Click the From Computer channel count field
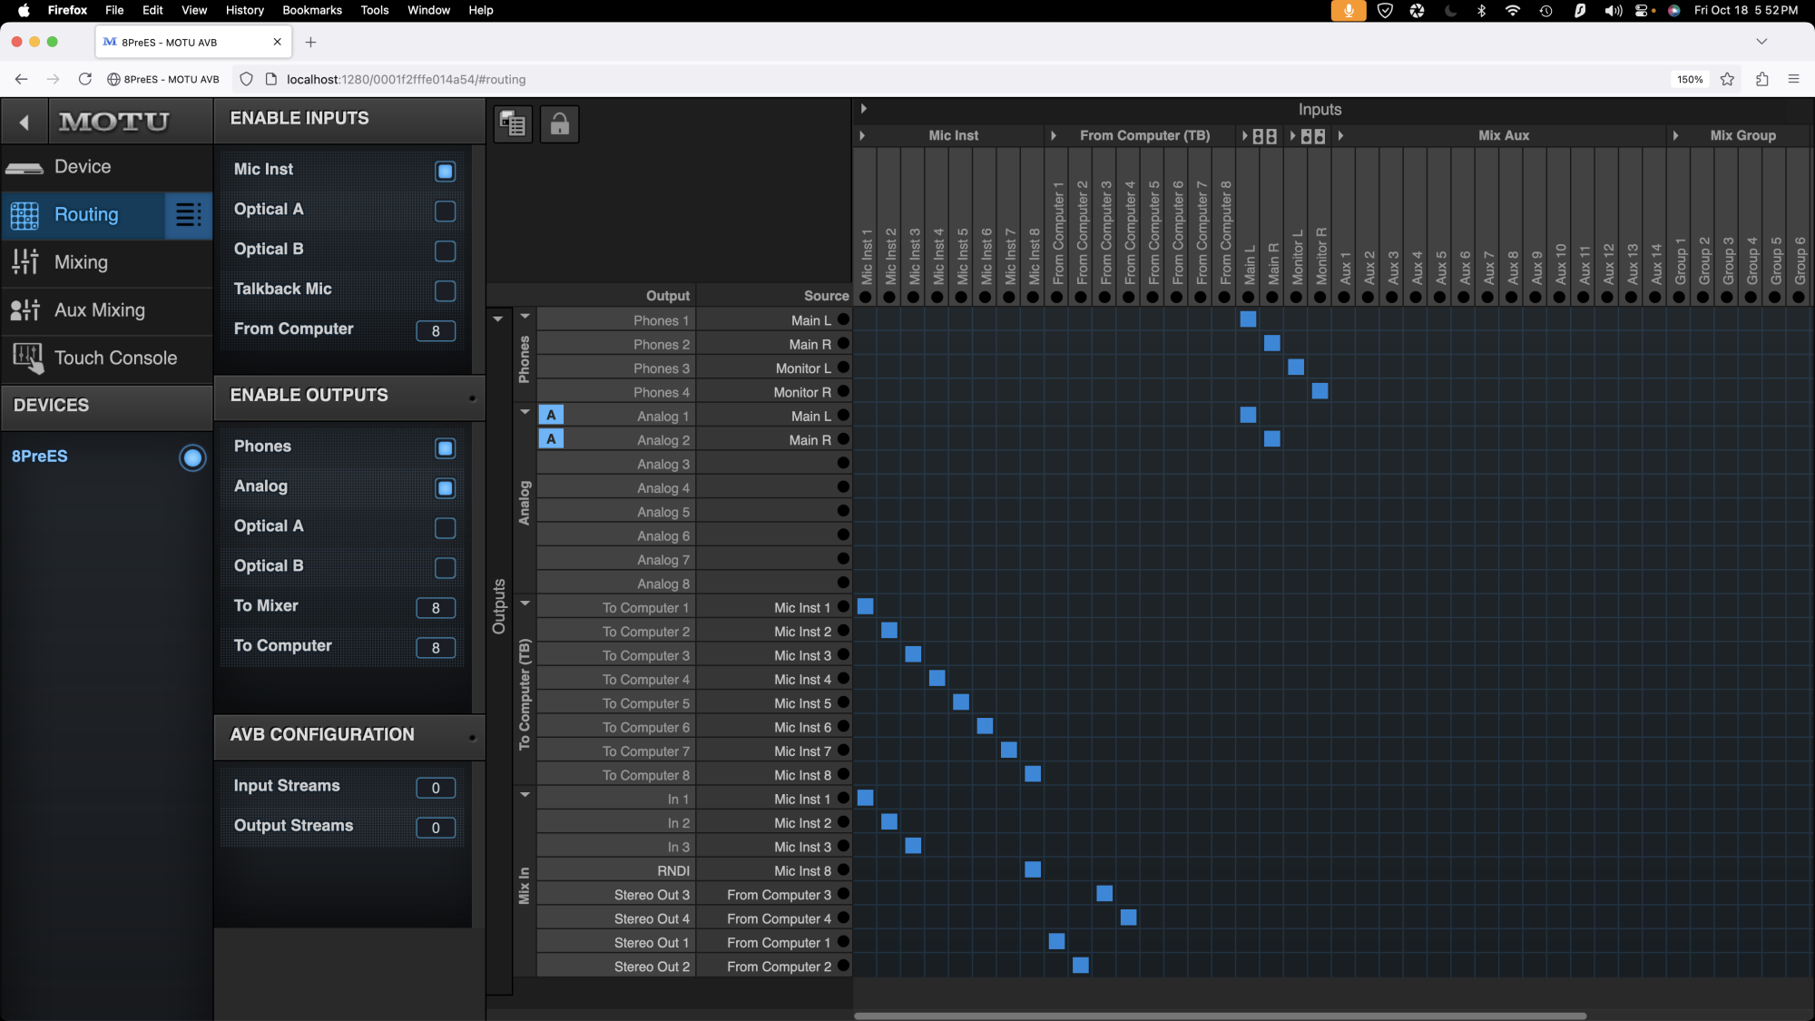The width and height of the screenshot is (1815, 1021). 436,331
